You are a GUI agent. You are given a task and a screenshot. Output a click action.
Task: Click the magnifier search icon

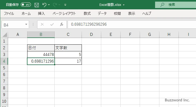coord(162,5)
